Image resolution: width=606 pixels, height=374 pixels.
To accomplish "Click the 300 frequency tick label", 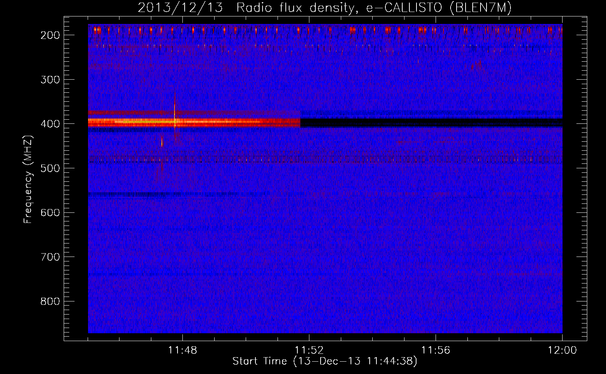I will [x=50, y=80].
